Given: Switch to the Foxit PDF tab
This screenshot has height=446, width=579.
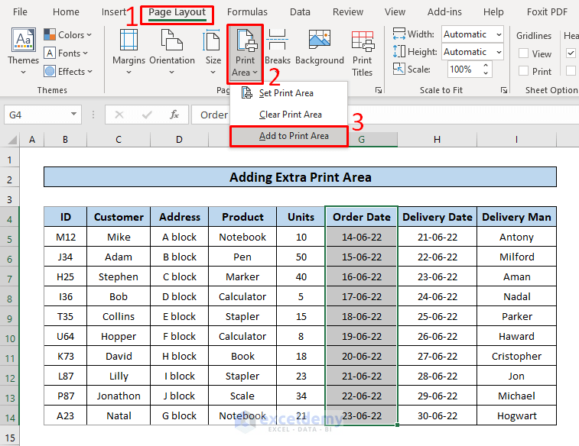Looking at the screenshot, I should [x=547, y=12].
